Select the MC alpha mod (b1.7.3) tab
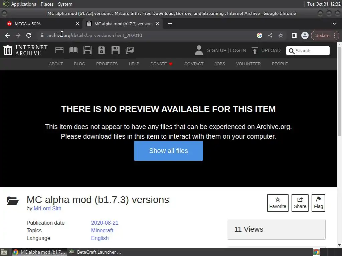 [123, 24]
